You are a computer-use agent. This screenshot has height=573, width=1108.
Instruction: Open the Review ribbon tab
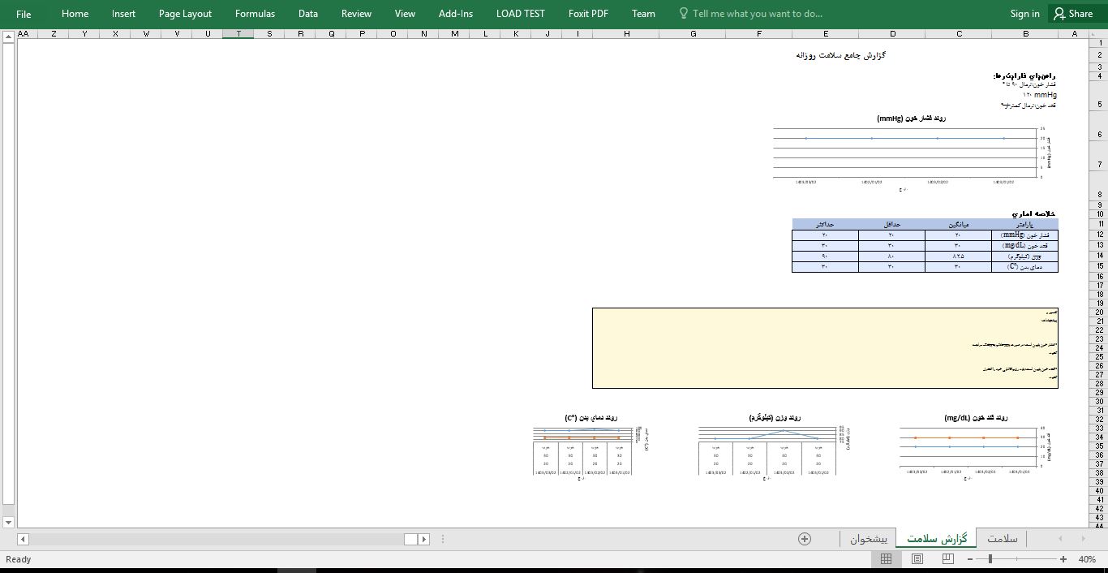point(356,14)
